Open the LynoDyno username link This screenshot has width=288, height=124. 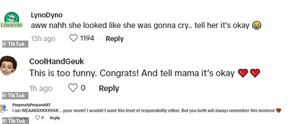47,15
